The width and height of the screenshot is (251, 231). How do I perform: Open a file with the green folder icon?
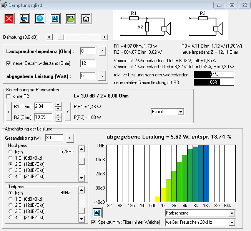(x=70, y=18)
